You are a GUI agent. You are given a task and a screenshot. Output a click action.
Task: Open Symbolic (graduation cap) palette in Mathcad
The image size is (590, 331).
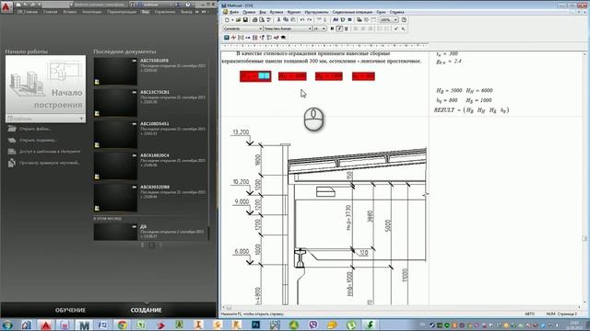(x=283, y=38)
